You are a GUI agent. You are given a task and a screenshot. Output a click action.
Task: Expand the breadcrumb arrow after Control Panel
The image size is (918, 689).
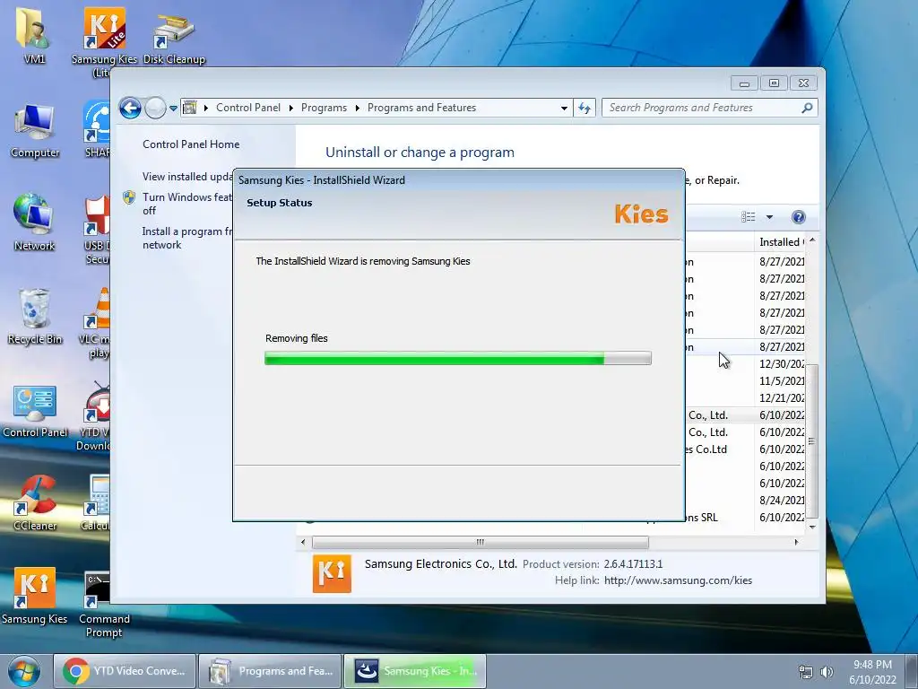coord(291,108)
